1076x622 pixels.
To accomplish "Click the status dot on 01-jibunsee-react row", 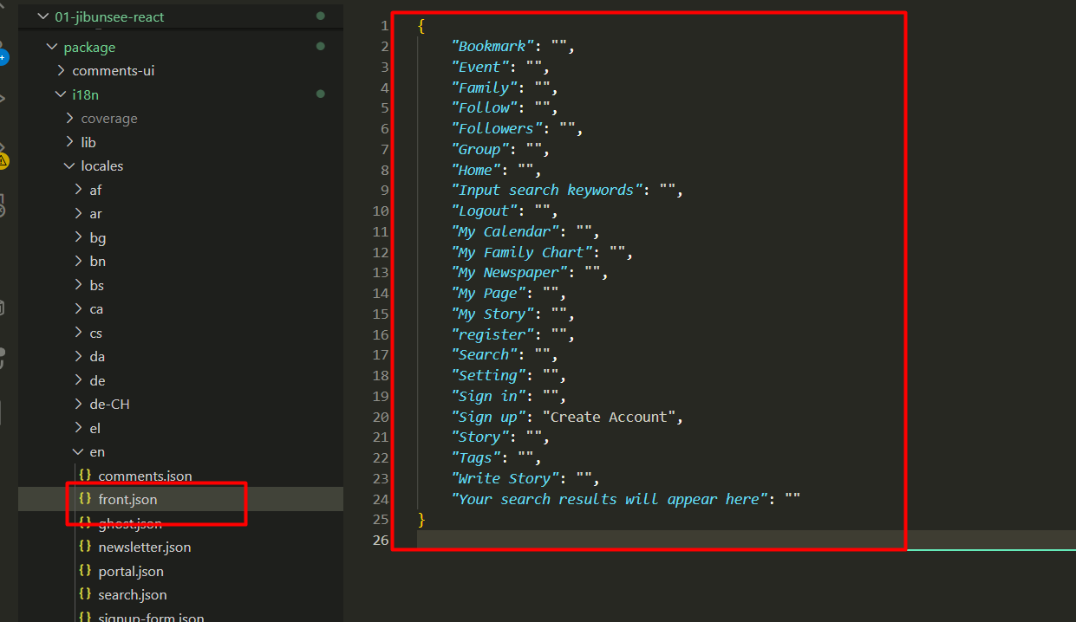I will pyautogui.click(x=321, y=16).
